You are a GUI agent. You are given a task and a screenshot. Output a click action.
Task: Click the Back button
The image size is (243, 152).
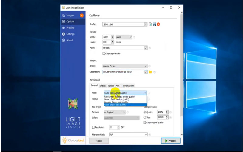tap(99, 141)
